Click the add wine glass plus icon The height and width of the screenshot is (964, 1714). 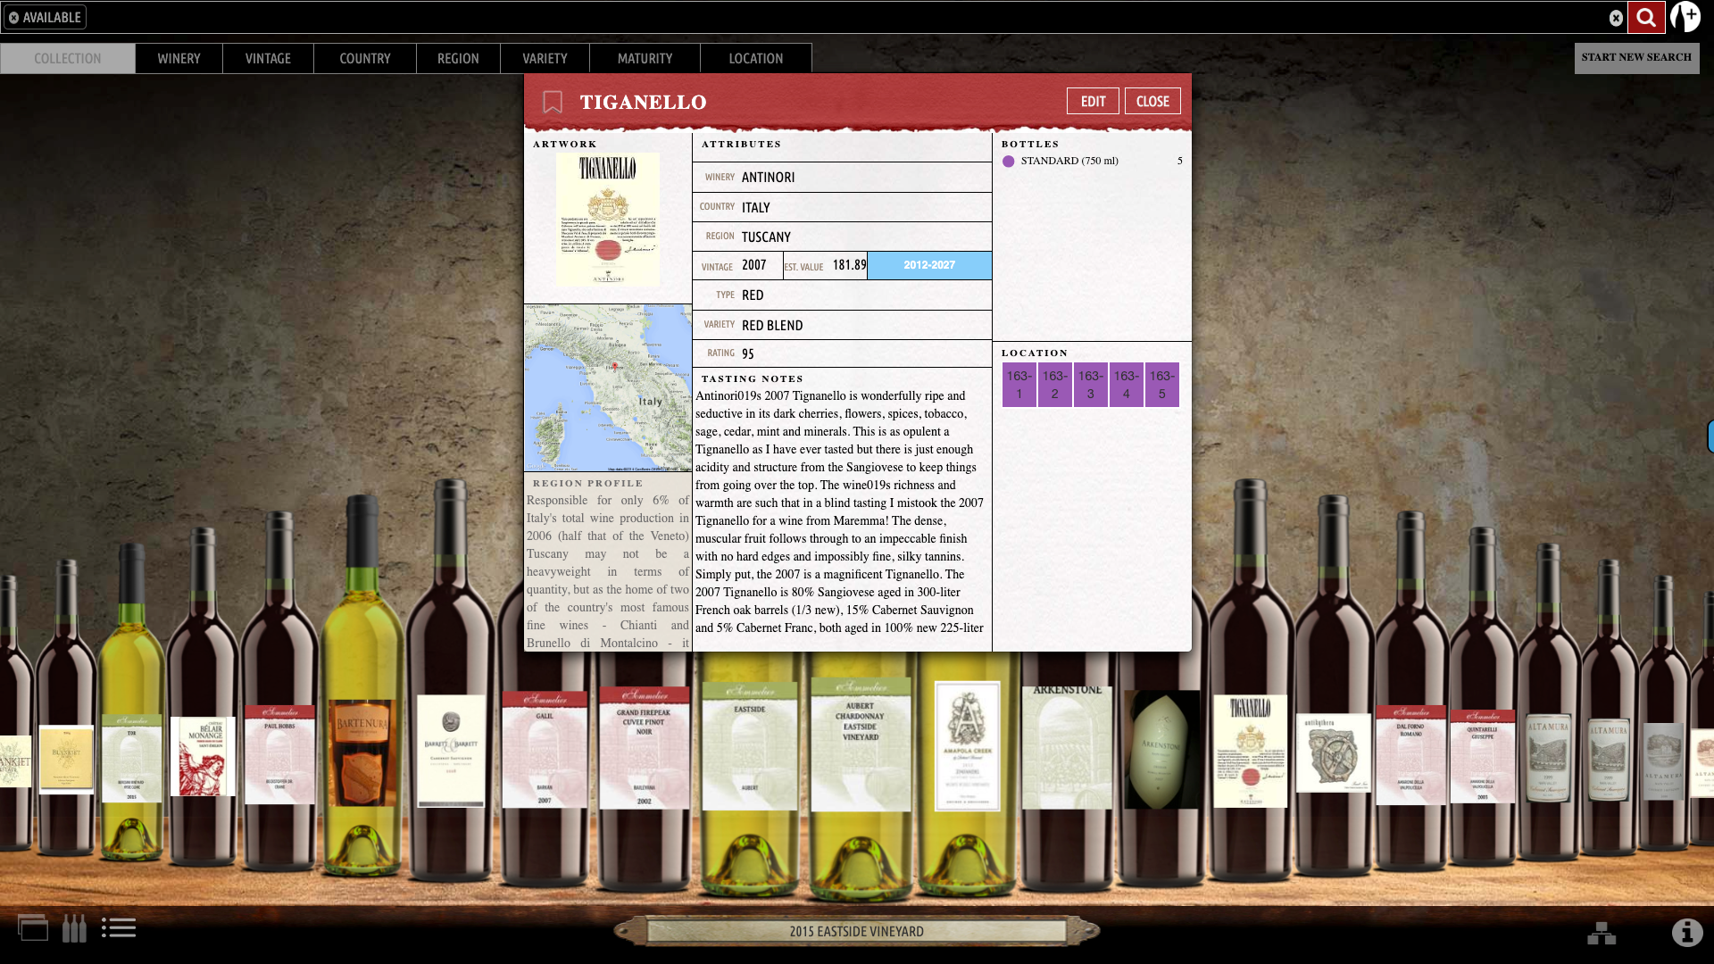pos(1685,17)
